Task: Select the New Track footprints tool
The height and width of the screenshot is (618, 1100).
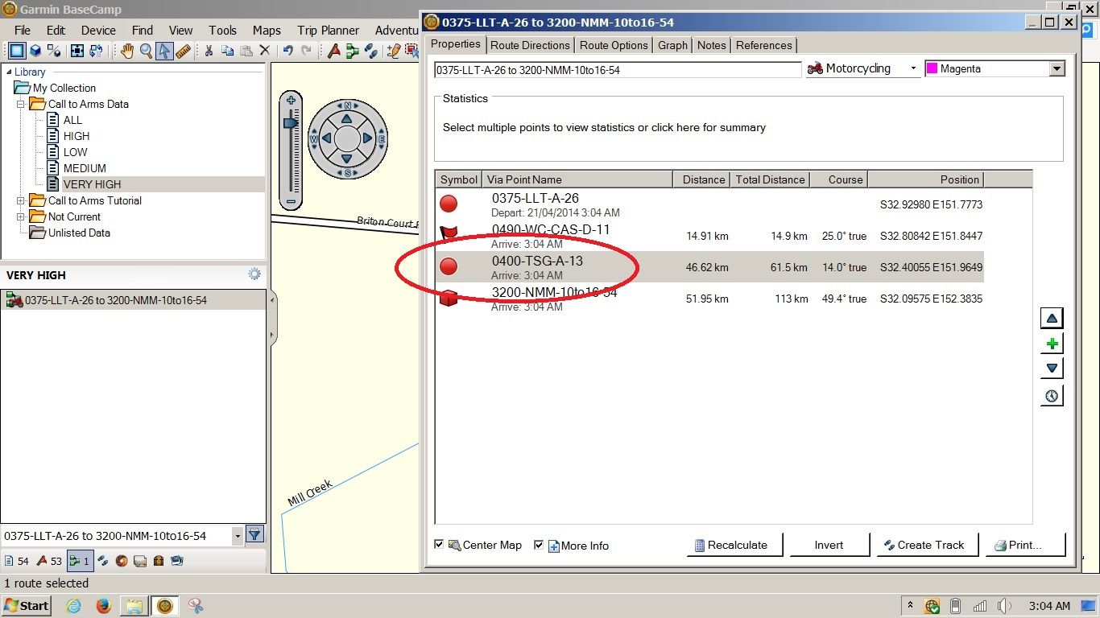Action: (x=370, y=51)
